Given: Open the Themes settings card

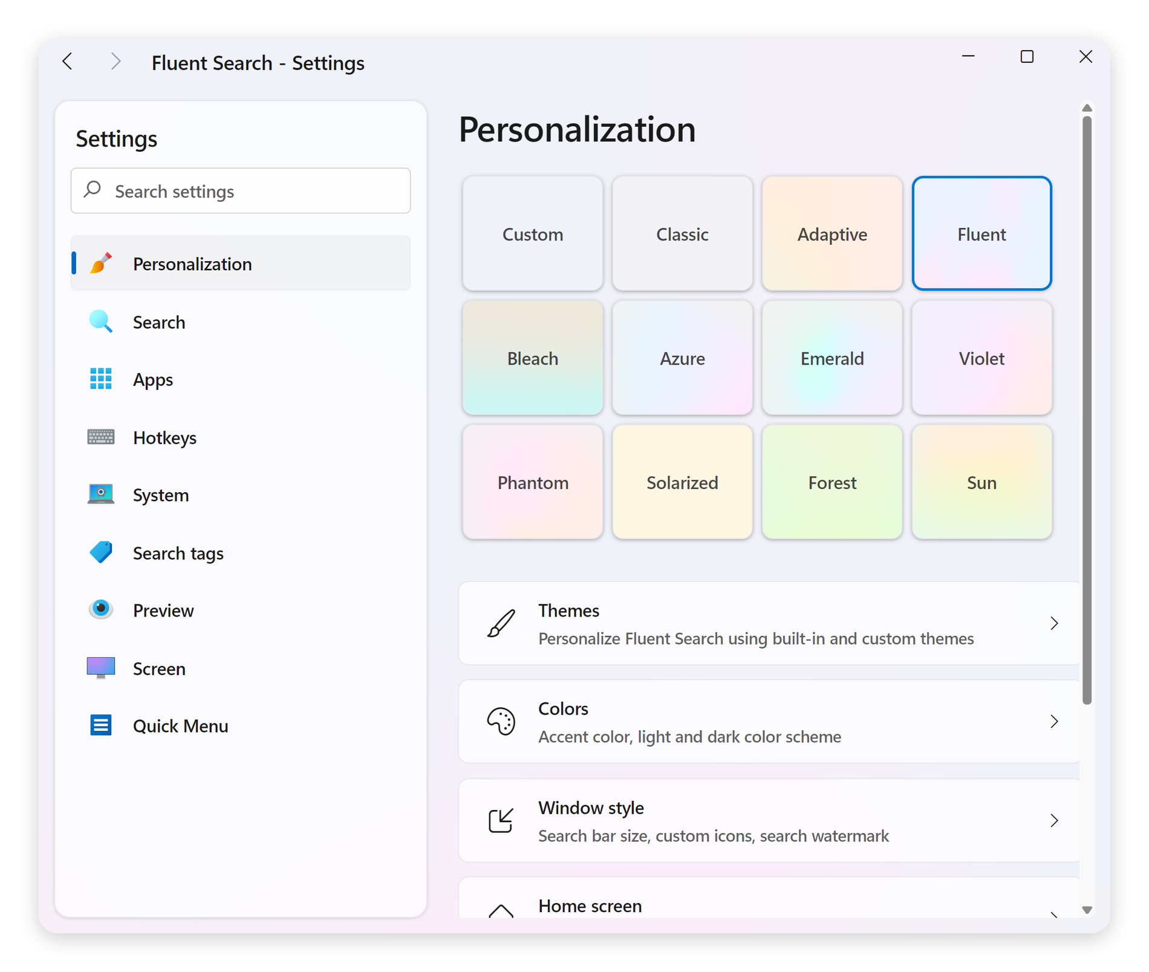Looking at the screenshot, I should click(x=769, y=623).
